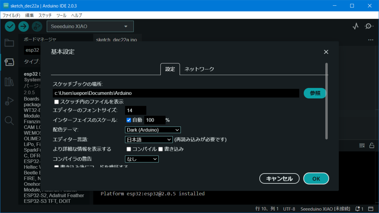Click the ボードマネージャ panel title
This screenshot has height=213, width=379.
[x=40, y=39]
